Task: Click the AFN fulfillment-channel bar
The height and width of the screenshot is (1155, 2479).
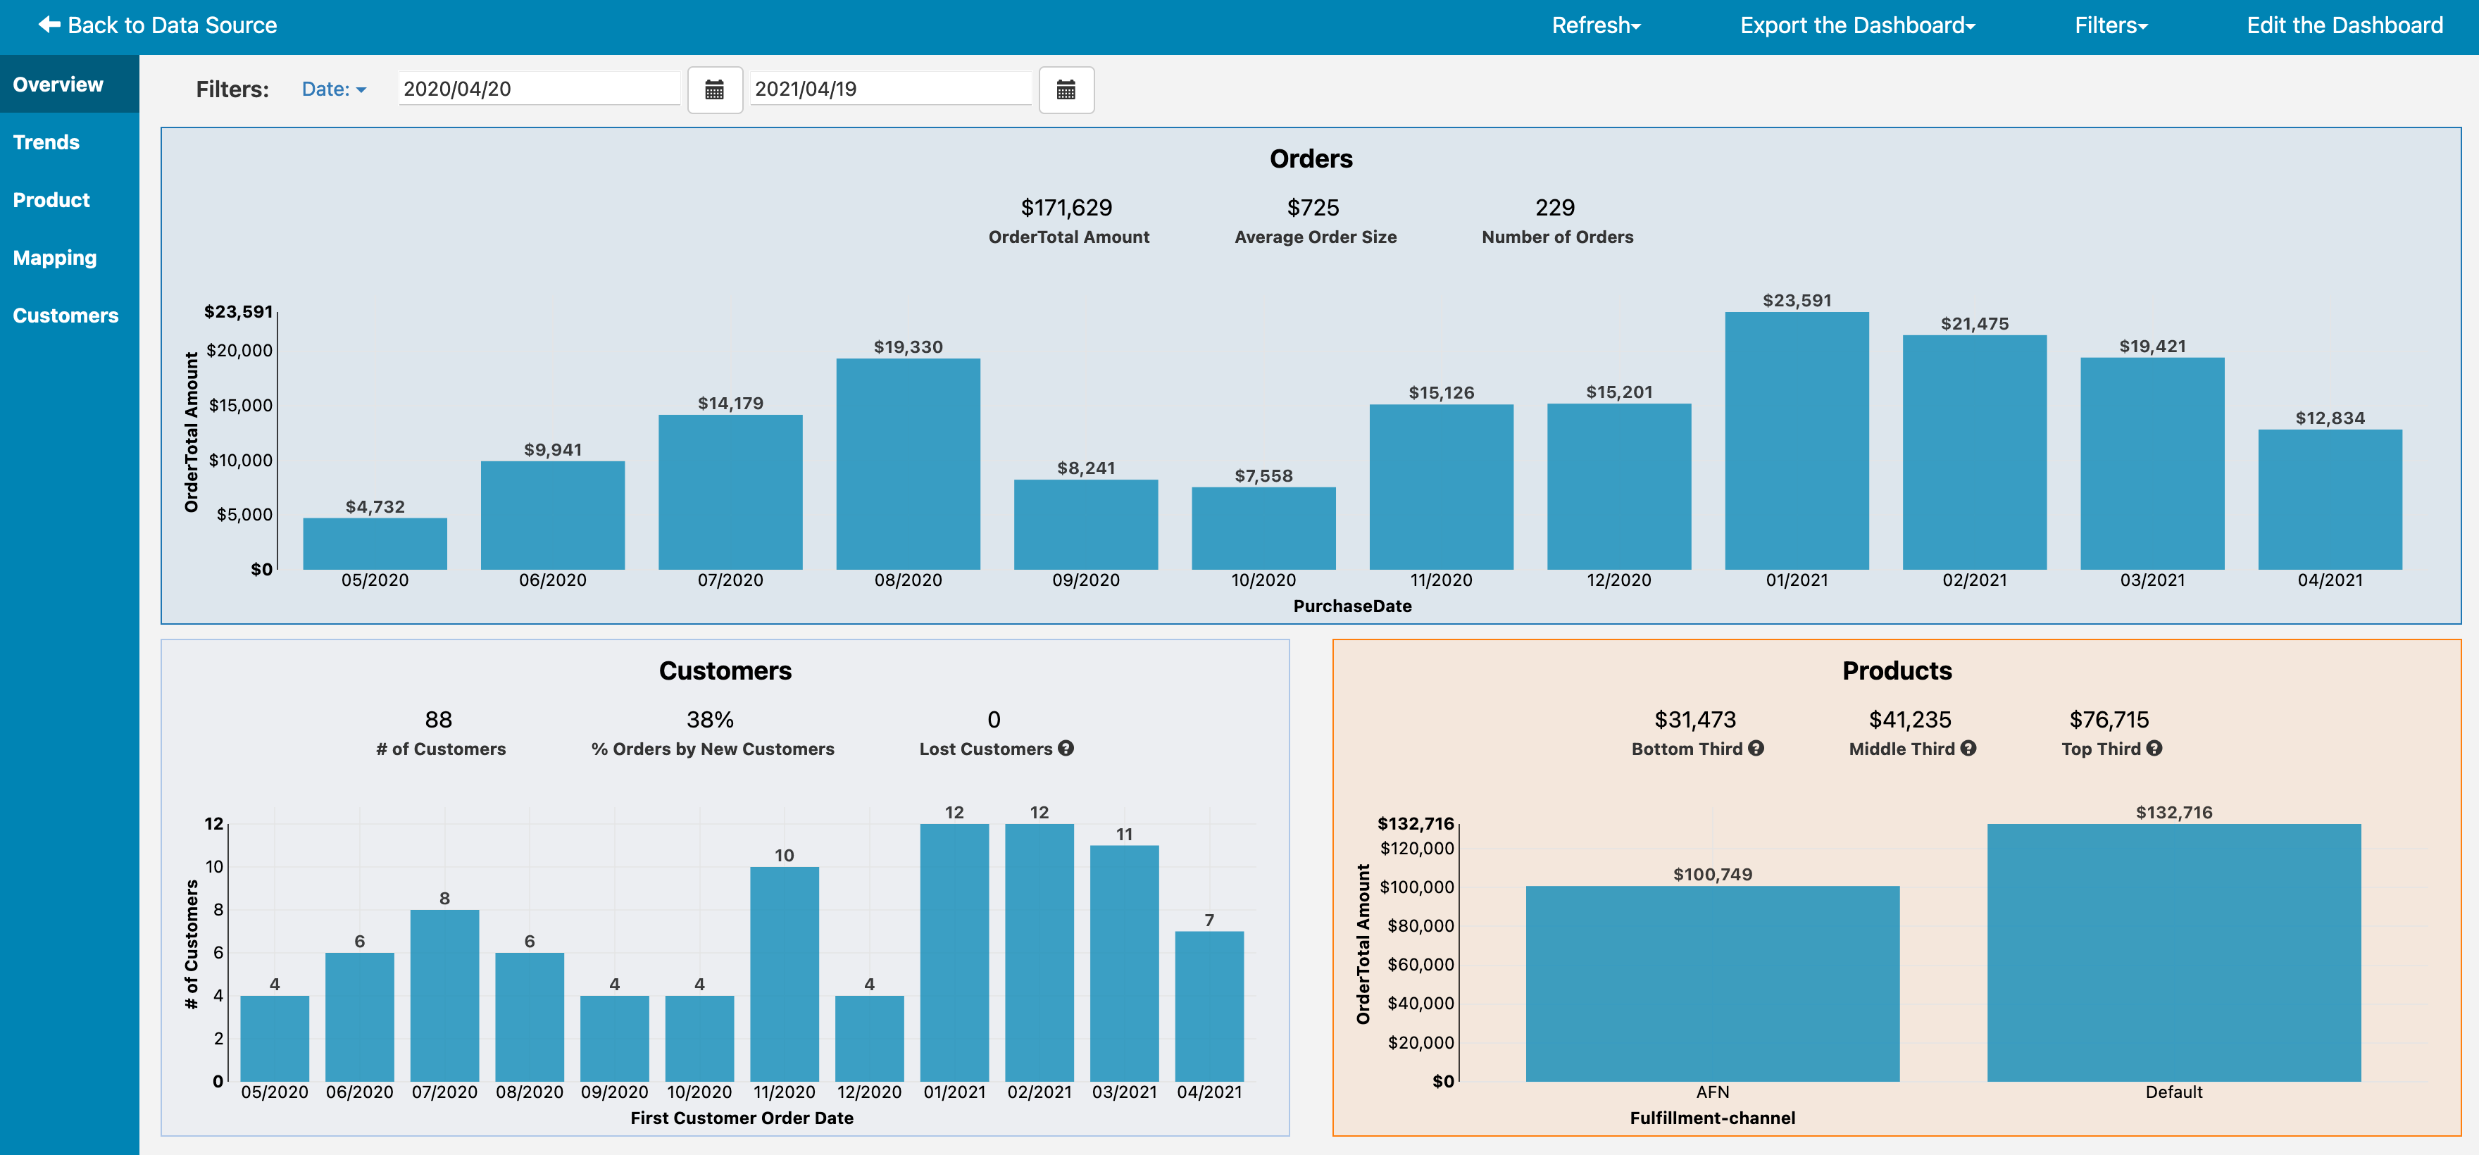Action: 1712,984
